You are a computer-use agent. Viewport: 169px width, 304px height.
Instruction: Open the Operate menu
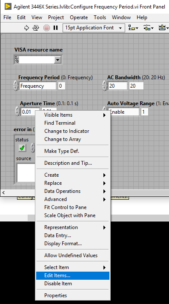[79, 17]
